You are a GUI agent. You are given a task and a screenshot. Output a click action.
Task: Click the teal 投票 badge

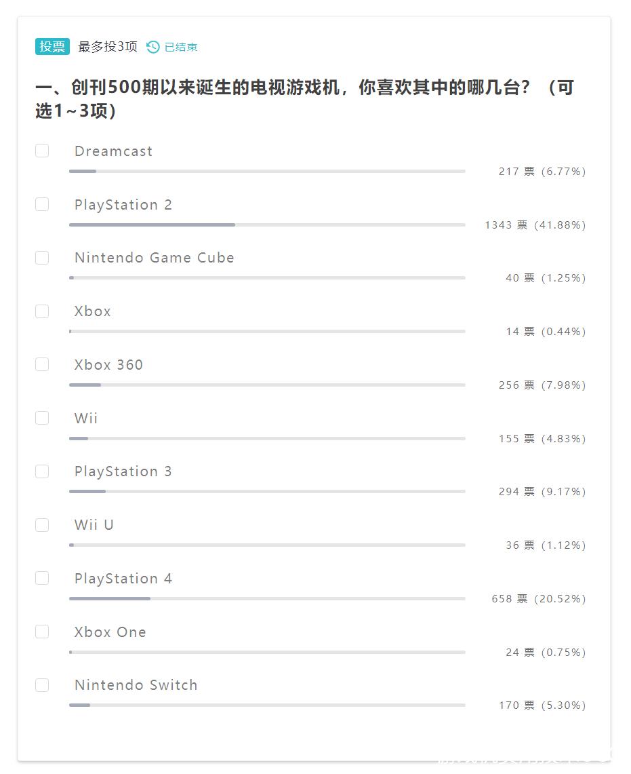coord(52,47)
